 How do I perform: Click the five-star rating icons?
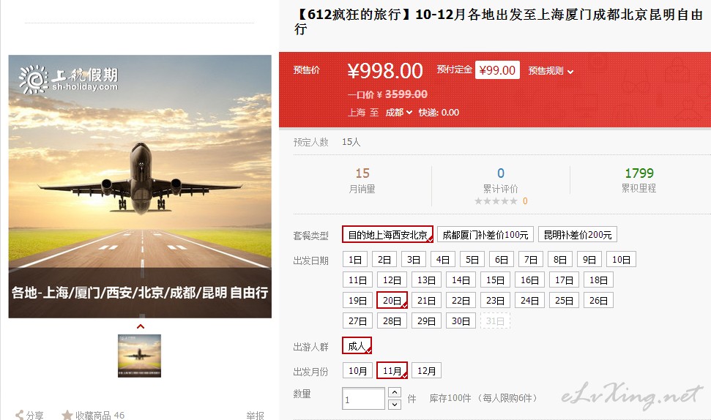pos(496,201)
